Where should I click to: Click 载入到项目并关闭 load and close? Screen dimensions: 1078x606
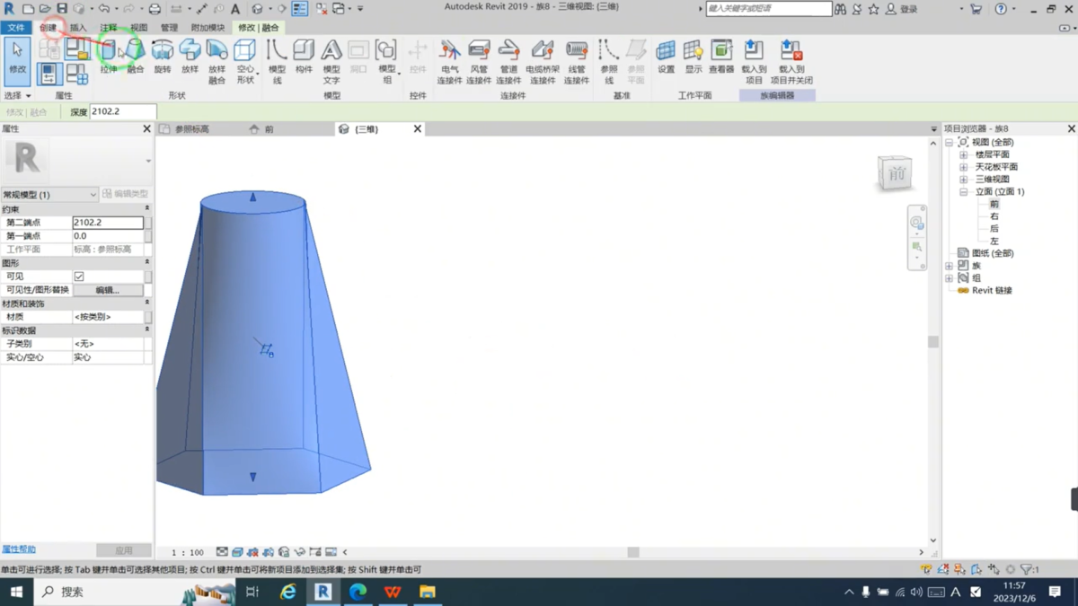791,61
